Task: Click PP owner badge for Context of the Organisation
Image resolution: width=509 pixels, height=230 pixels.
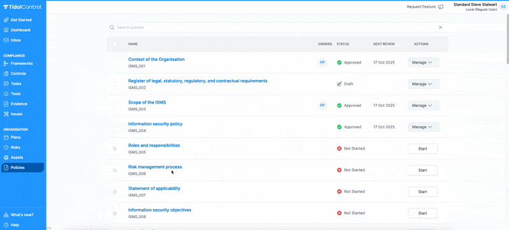Action: click(322, 62)
